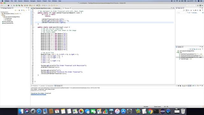
Task: Open the Run menu
Action: pyautogui.click(x=49, y=1)
